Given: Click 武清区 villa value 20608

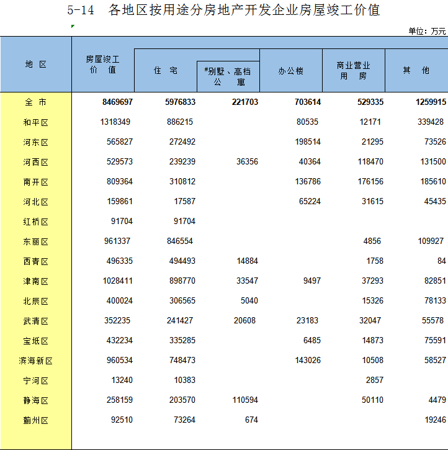Looking at the screenshot, I should 244,320.
